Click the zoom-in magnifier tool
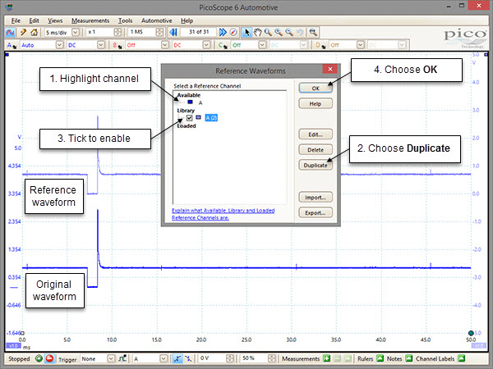 click(279, 32)
